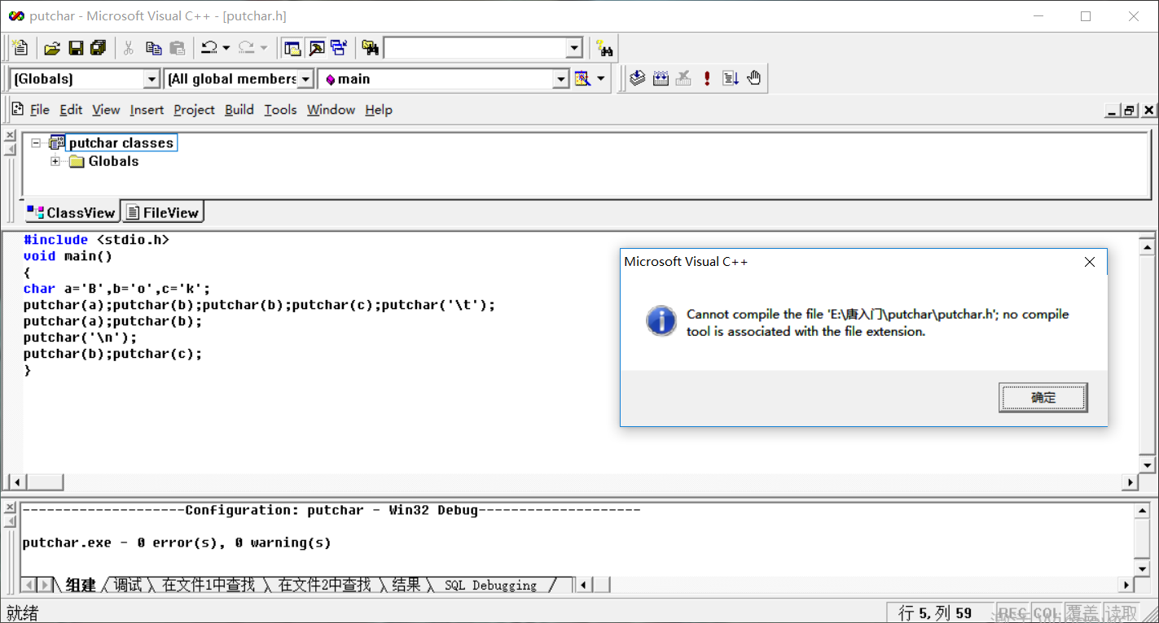Image resolution: width=1159 pixels, height=623 pixels.
Task: Select the 在文件2中查找 output tab
Action: [x=324, y=585]
